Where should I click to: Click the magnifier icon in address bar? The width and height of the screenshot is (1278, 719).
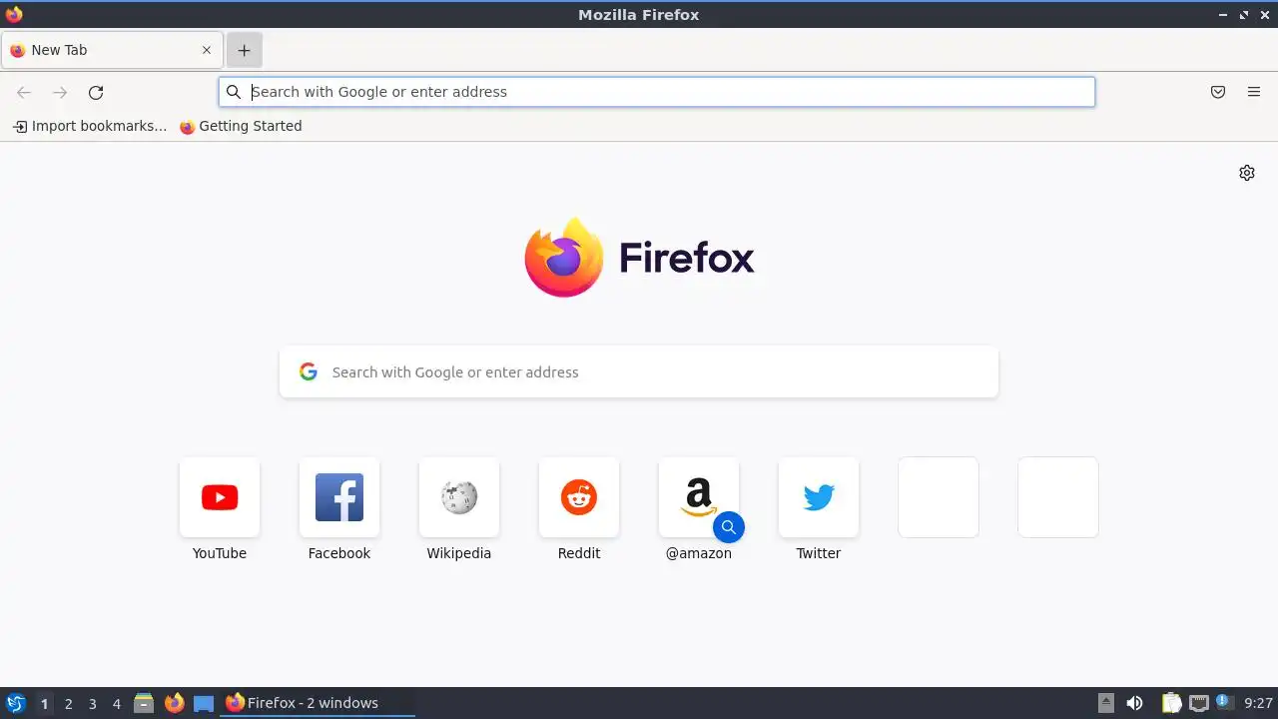pyautogui.click(x=234, y=92)
